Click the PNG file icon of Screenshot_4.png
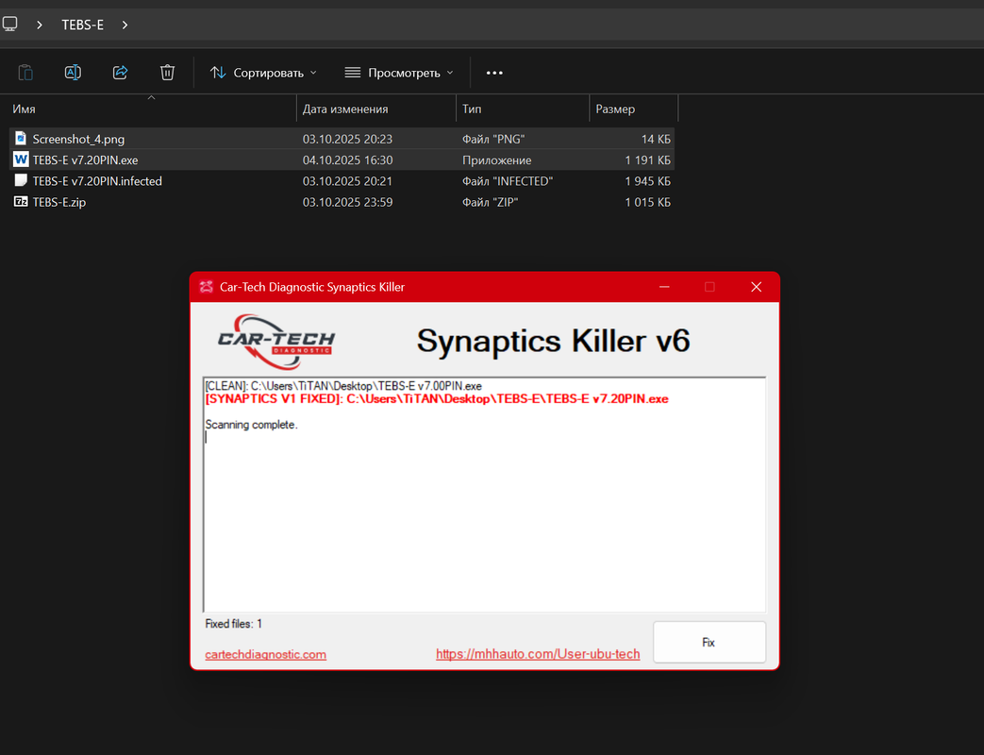984x755 pixels. (21, 138)
